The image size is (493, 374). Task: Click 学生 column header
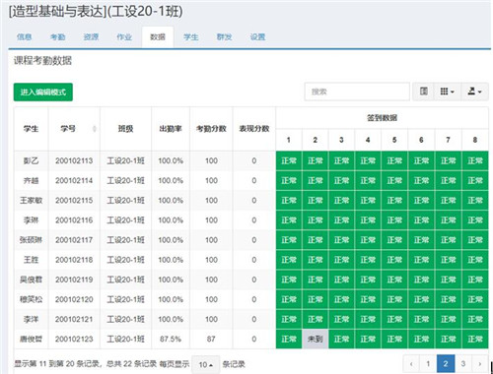31,129
